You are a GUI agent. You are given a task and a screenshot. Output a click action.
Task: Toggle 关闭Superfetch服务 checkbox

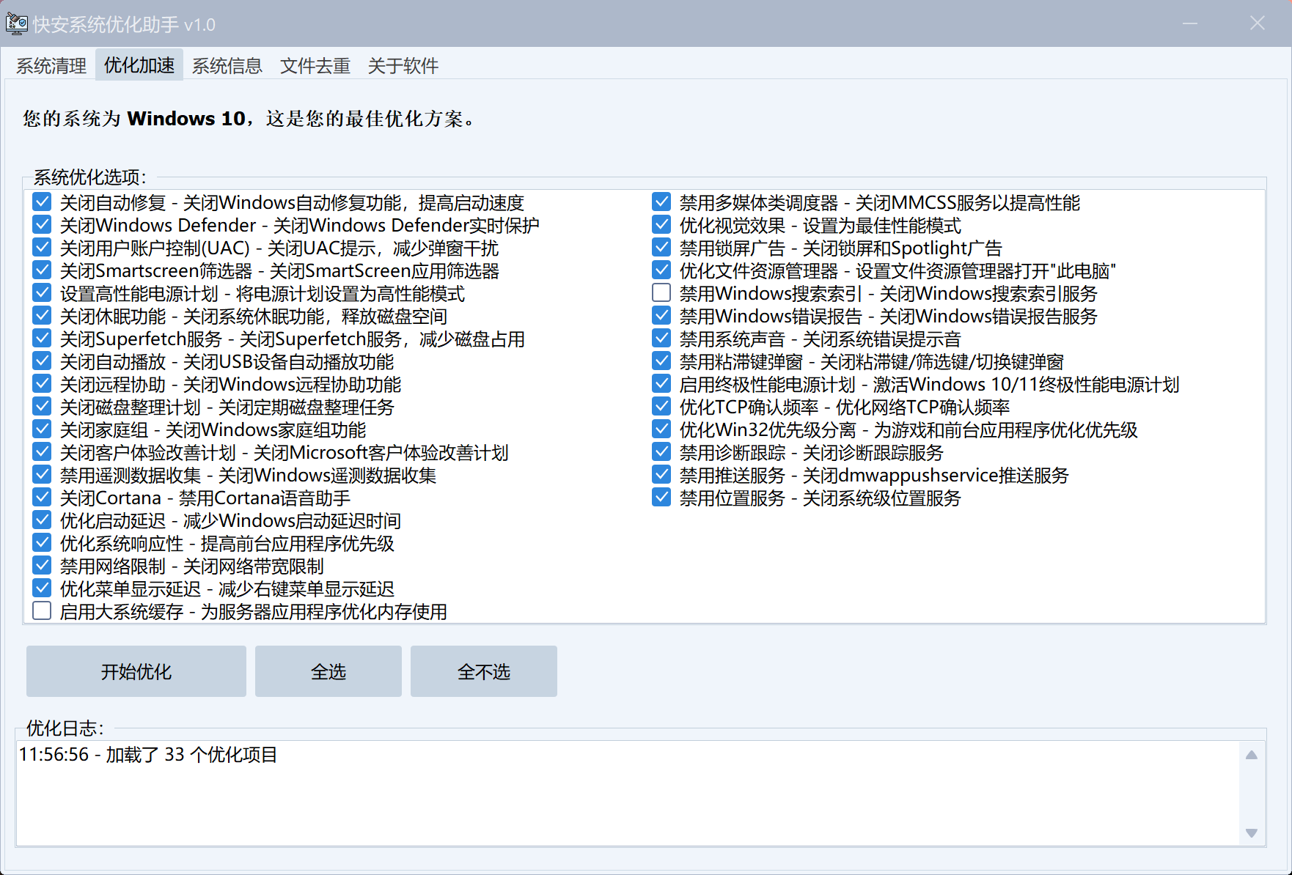pos(43,339)
